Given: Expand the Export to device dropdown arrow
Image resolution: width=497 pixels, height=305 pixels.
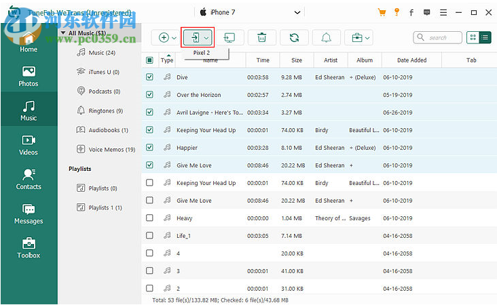Looking at the screenshot, I should tap(206, 38).
